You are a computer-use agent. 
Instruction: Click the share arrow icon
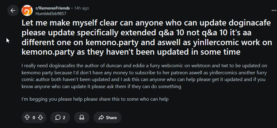101,117
